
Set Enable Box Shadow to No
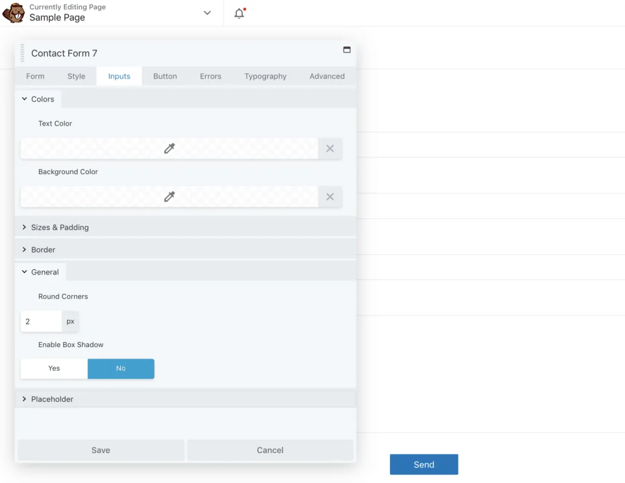point(121,368)
